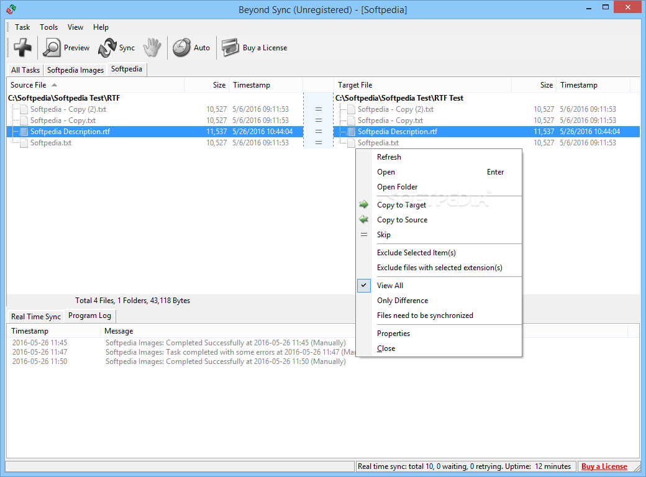Select target file Softpedia.txt
This screenshot has height=477, width=646.
(x=378, y=142)
